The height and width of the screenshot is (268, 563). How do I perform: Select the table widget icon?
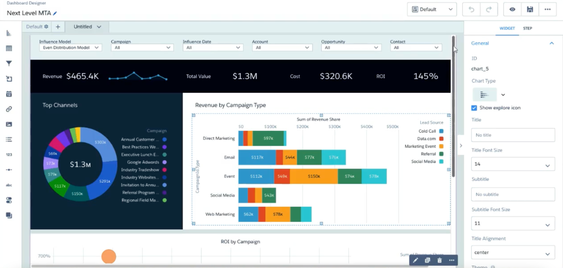[9, 48]
